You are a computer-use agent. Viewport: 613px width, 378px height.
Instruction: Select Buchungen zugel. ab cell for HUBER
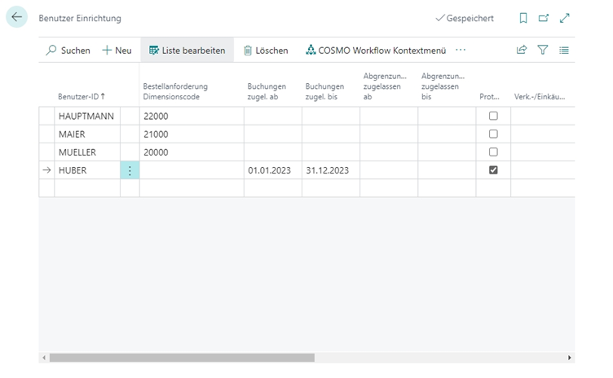point(272,170)
